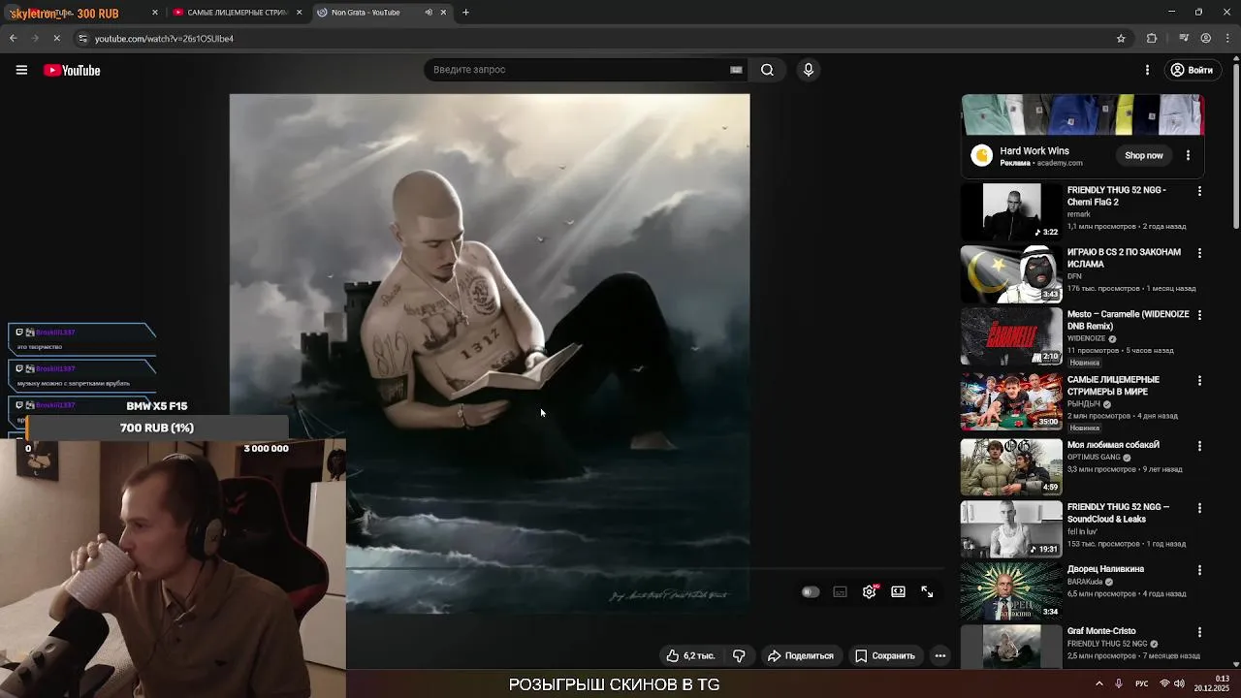Viewport: 1241px width, 698px height.
Task: Save video with Сохранить button
Action: (x=884, y=655)
